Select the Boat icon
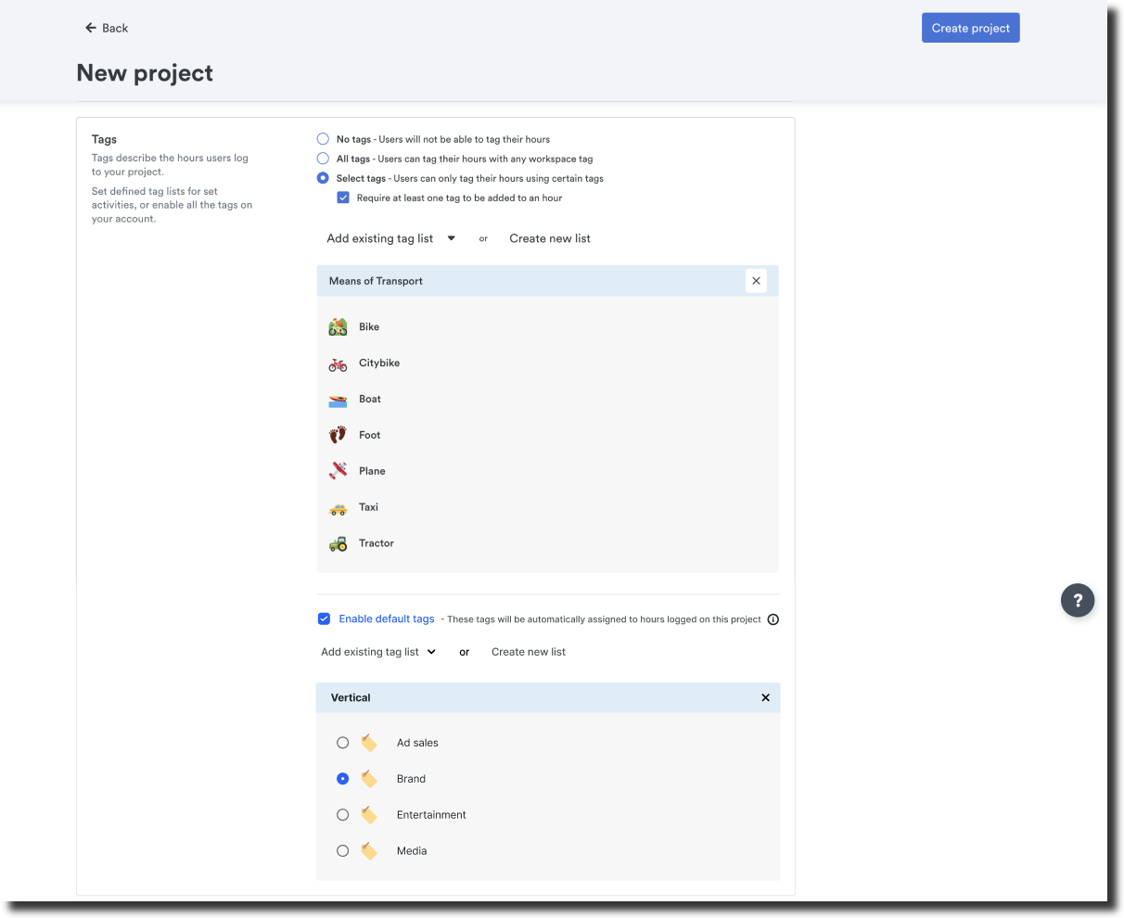Viewport: 1124px width, 918px height. (338, 399)
